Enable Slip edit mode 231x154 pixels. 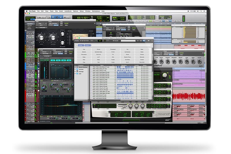point(28,19)
